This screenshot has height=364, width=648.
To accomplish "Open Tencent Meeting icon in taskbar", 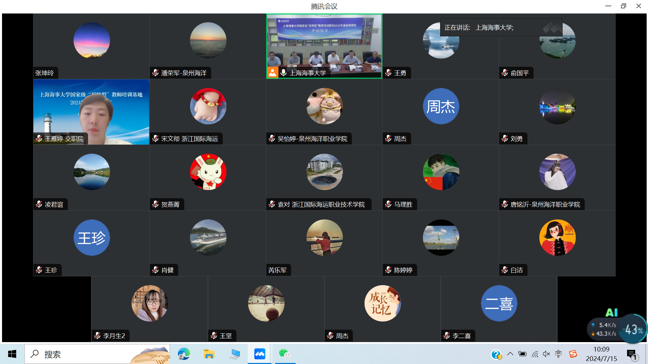I will click(x=260, y=354).
